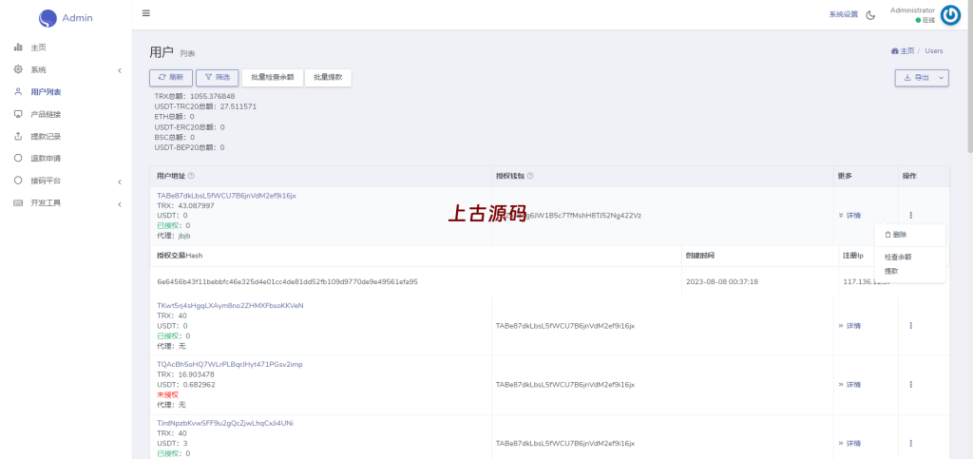Open actions menu for TABe87dkLbsL5fWCU7B6jnVdM2ef9i16jx row
973x459 pixels.
pyautogui.click(x=911, y=215)
